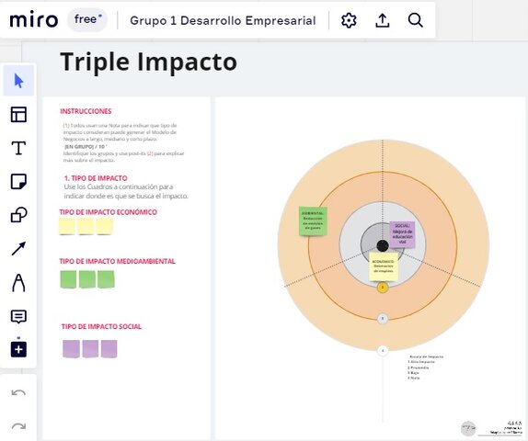Viewport: 528px width, 441px height.
Task: Select middle yellow economic sticky note
Action: coord(86,226)
